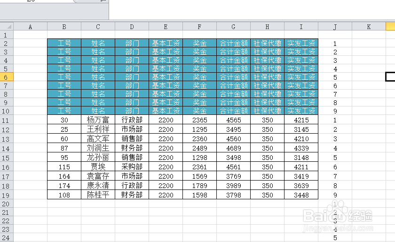This screenshot has height=242, width=395.
Task: Click cell with name 龙孙丽
Action: 98,157
